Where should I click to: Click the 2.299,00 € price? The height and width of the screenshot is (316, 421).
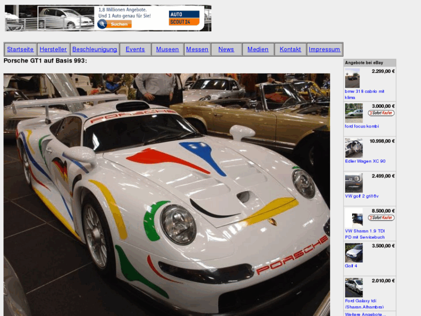click(x=383, y=71)
